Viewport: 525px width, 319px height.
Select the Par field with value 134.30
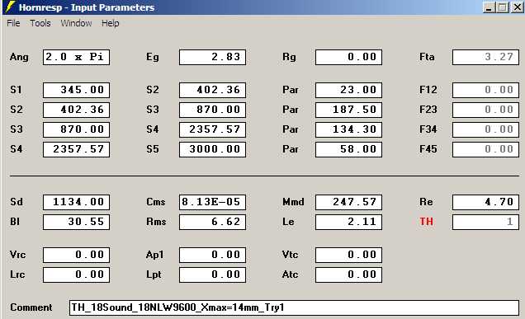click(348, 129)
